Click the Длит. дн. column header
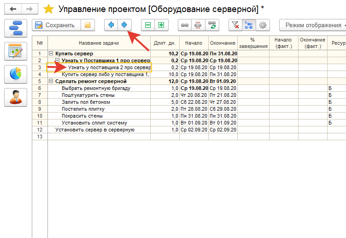The width and height of the screenshot is (346, 238). (x=164, y=43)
